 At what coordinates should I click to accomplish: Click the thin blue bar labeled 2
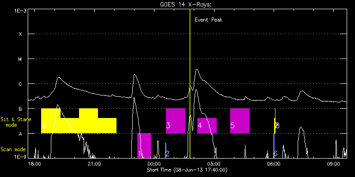pyautogui.click(x=166, y=150)
